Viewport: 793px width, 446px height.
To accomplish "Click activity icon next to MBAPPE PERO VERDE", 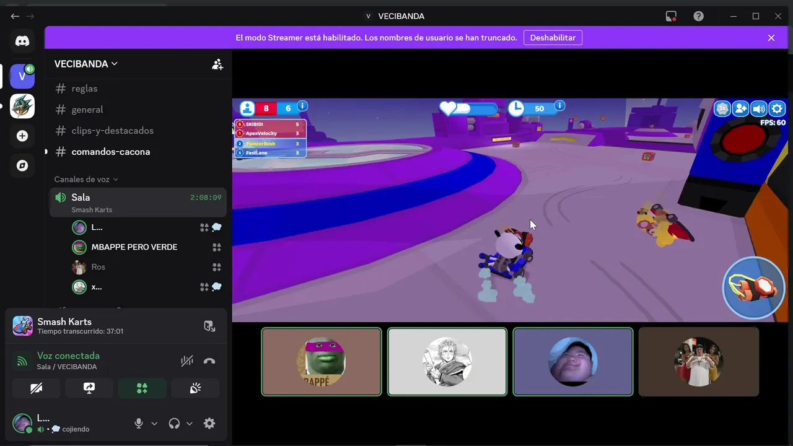I will click(217, 247).
